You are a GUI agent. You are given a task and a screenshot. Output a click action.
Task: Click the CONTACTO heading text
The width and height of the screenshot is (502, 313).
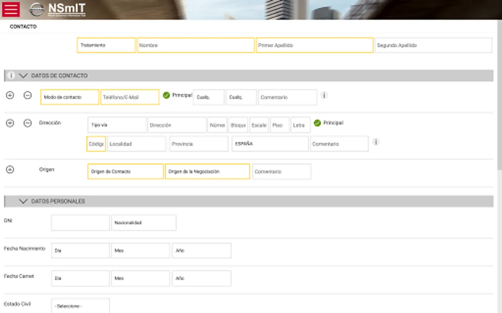tap(23, 26)
